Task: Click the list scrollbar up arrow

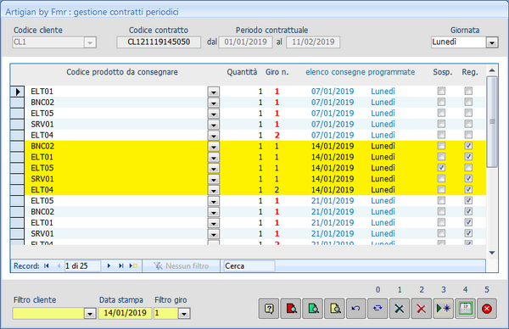Action: [492, 70]
